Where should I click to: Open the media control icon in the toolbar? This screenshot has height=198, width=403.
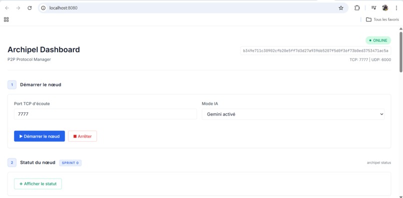(373, 8)
